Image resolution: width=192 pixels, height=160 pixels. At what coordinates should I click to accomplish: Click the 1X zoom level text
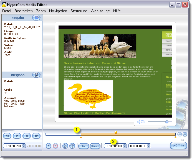pyautogui.click(x=182, y=140)
